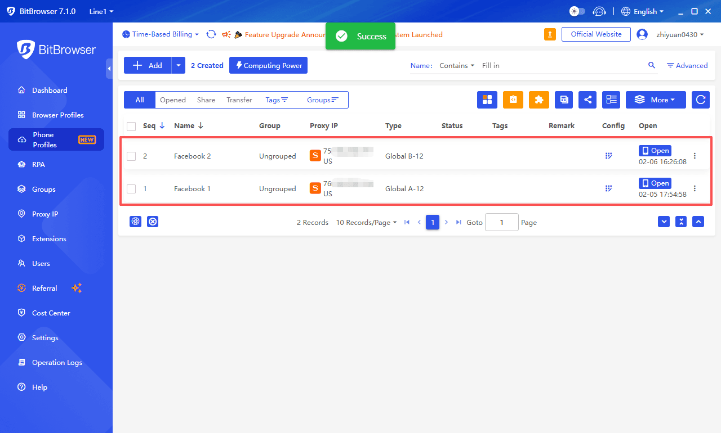
Task: Open the Facebook 2 phone profile
Action: (x=655, y=151)
